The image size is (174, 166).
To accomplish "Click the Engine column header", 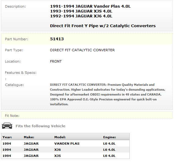I will pos(110,137).
